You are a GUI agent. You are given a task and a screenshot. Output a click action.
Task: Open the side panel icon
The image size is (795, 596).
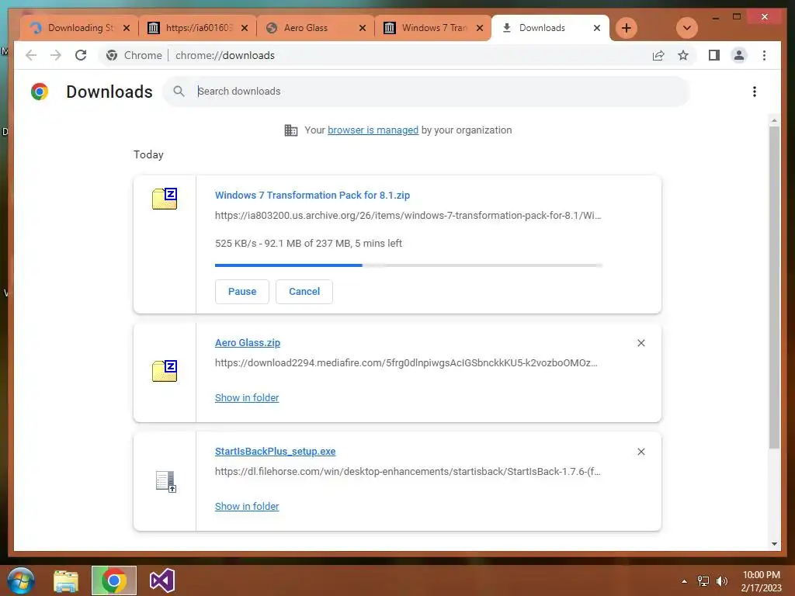pos(714,55)
